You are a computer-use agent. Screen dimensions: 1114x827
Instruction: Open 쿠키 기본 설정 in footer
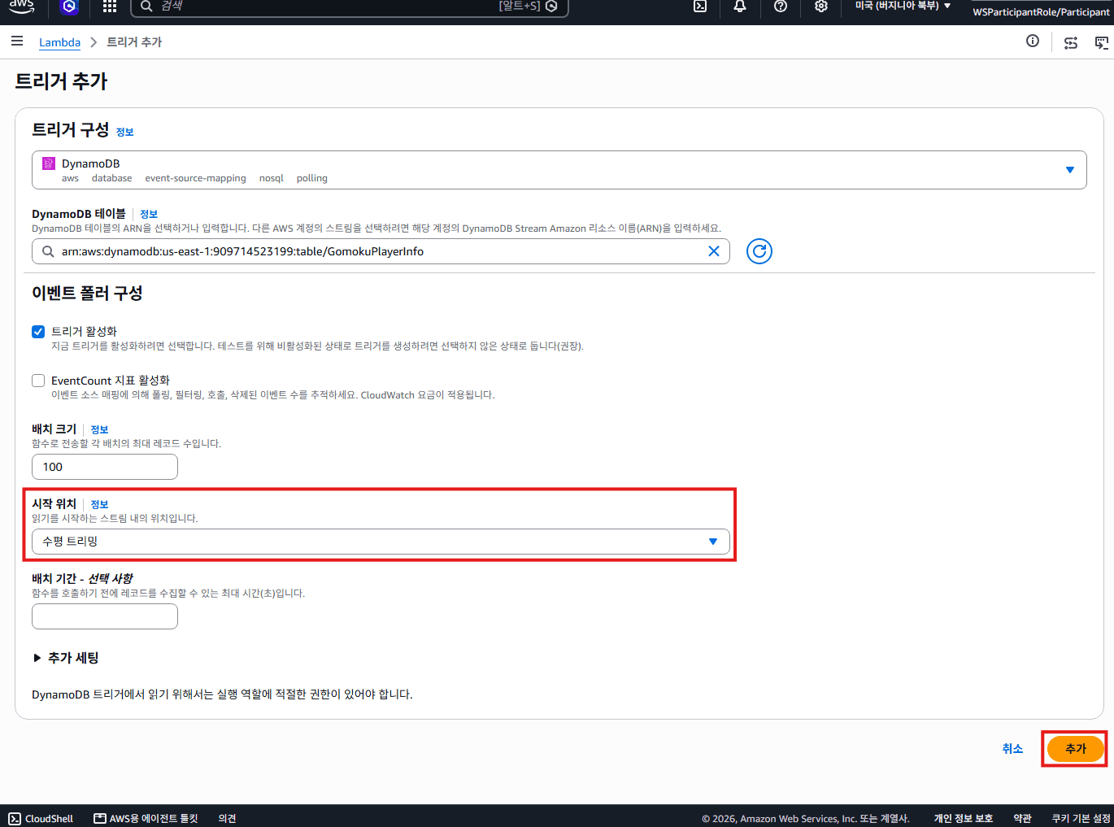coord(1081,819)
